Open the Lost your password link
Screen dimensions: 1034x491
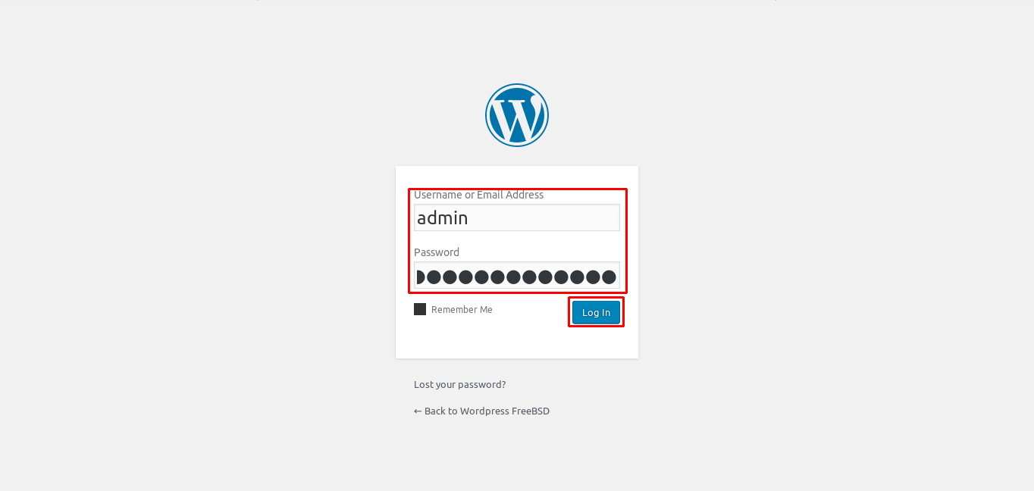pyautogui.click(x=459, y=384)
